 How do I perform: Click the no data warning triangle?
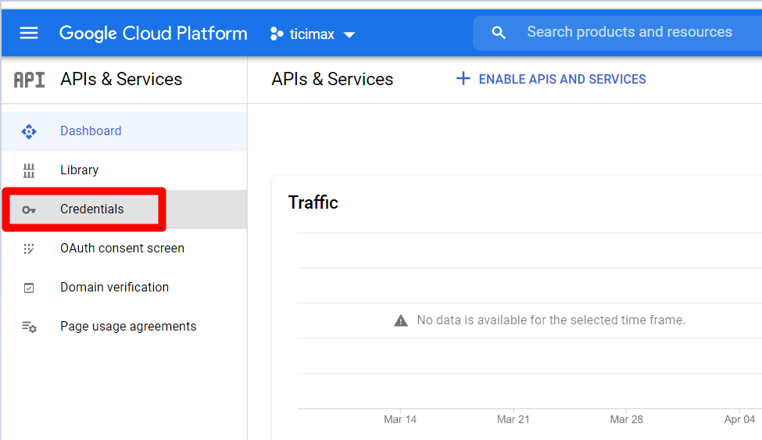(x=400, y=320)
